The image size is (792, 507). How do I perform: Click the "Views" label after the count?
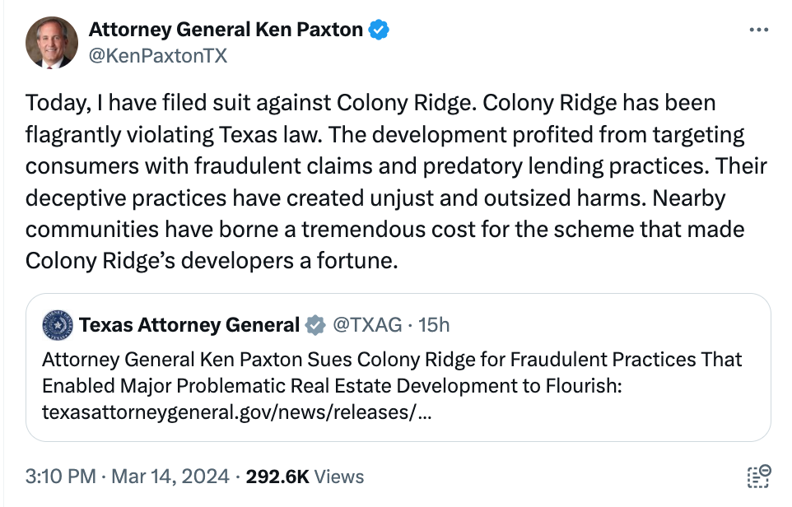[x=339, y=477]
